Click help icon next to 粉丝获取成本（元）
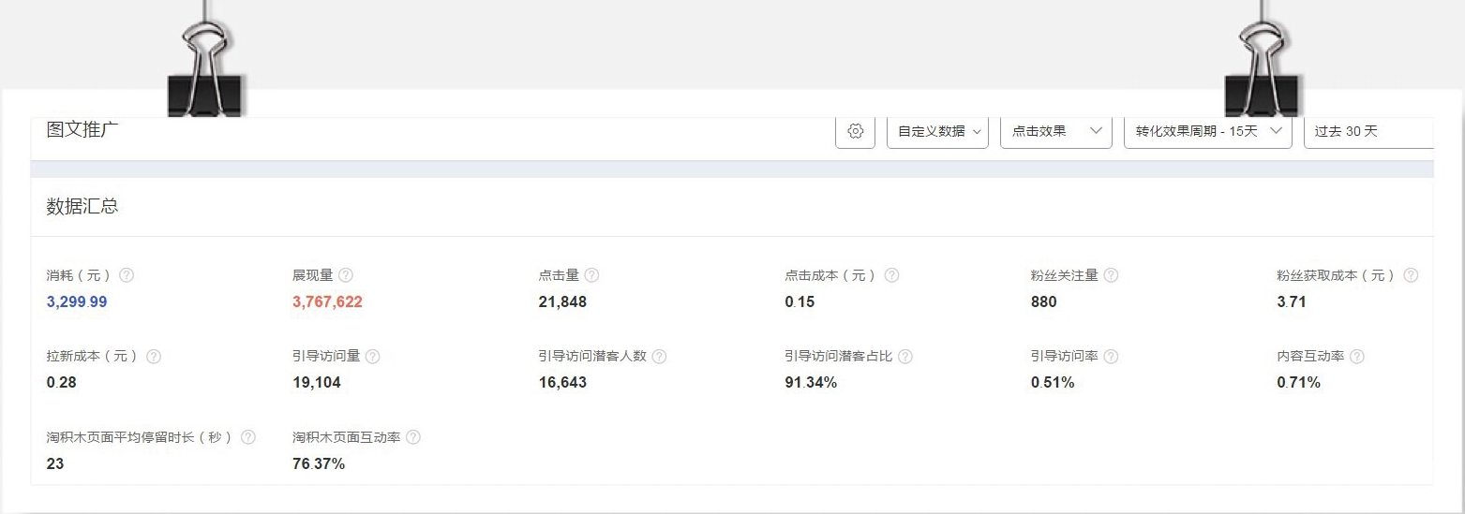This screenshot has height=514, width=1465. pos(1411,275)
